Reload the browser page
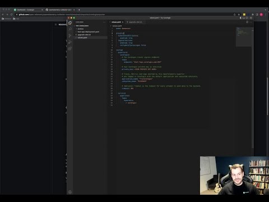The width and height of the screenshot is (269, 202). click(x=12, y=15)
